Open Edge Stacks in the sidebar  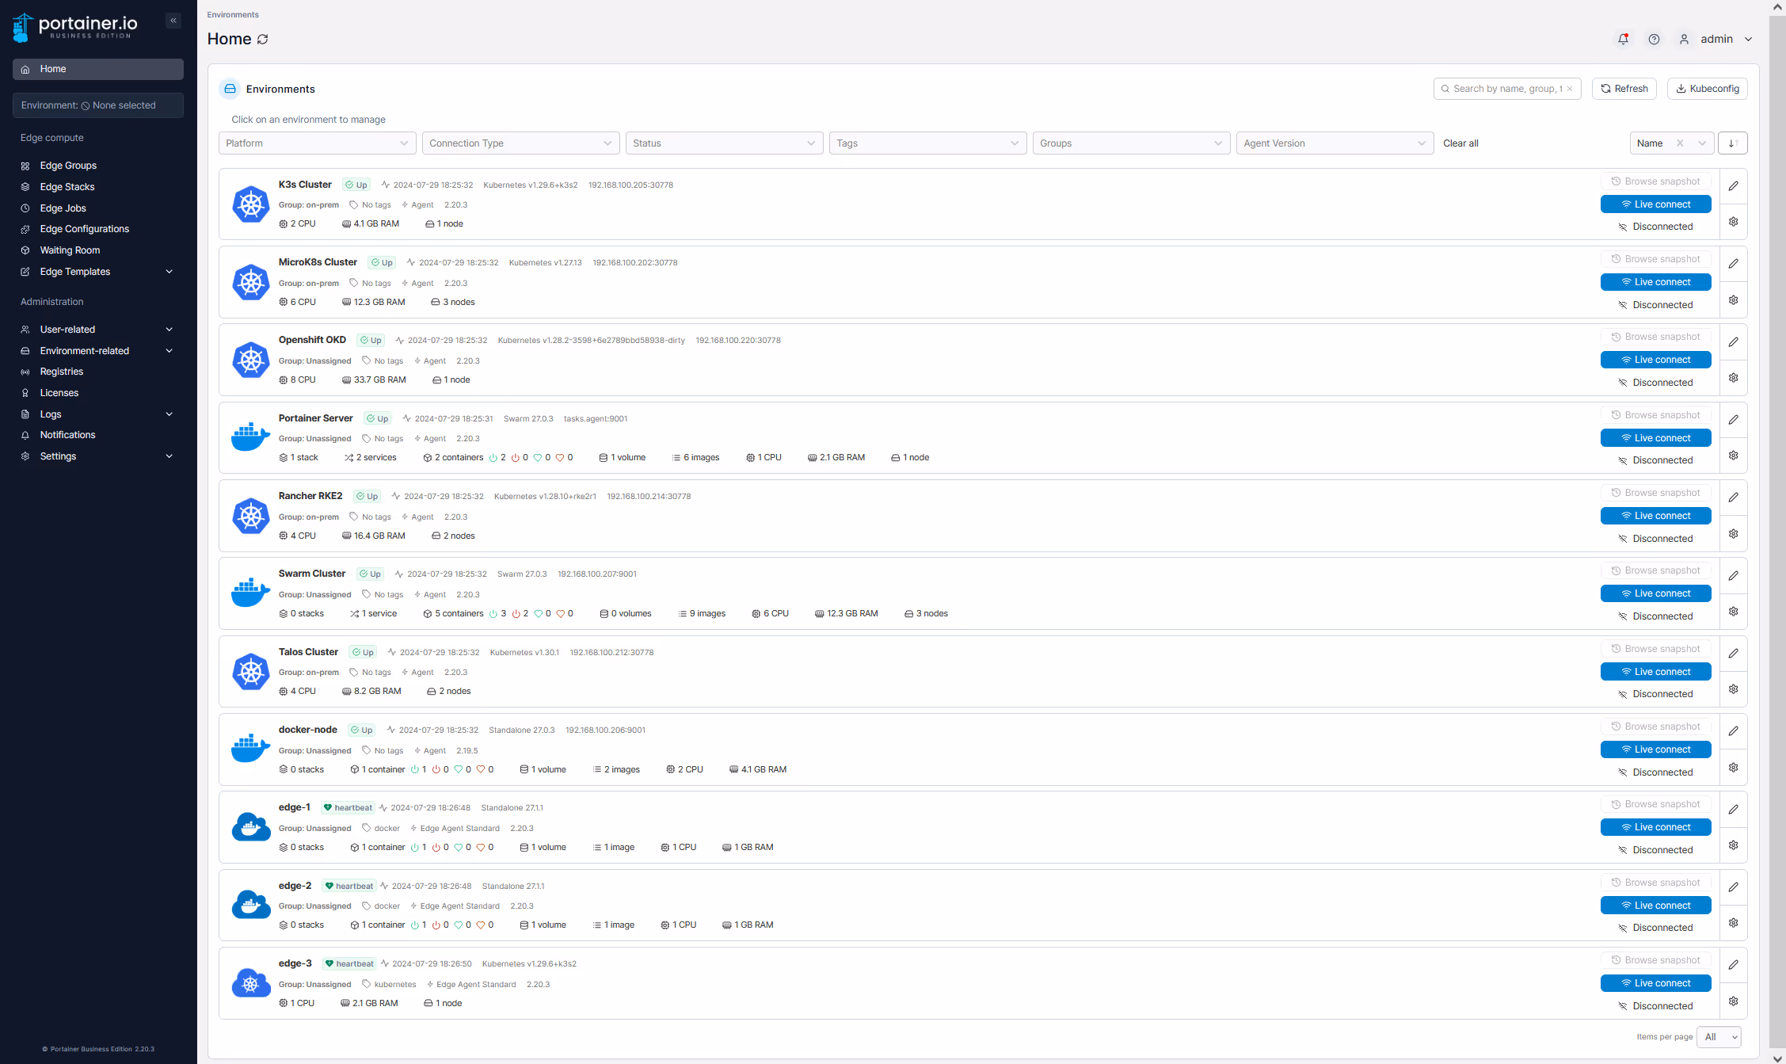click(x=97, y=187)
